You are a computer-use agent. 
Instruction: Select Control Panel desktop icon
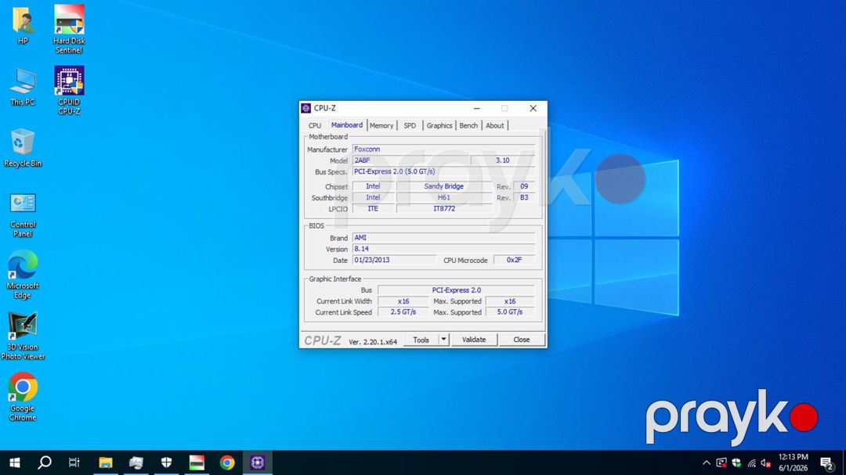coord(23,215)
